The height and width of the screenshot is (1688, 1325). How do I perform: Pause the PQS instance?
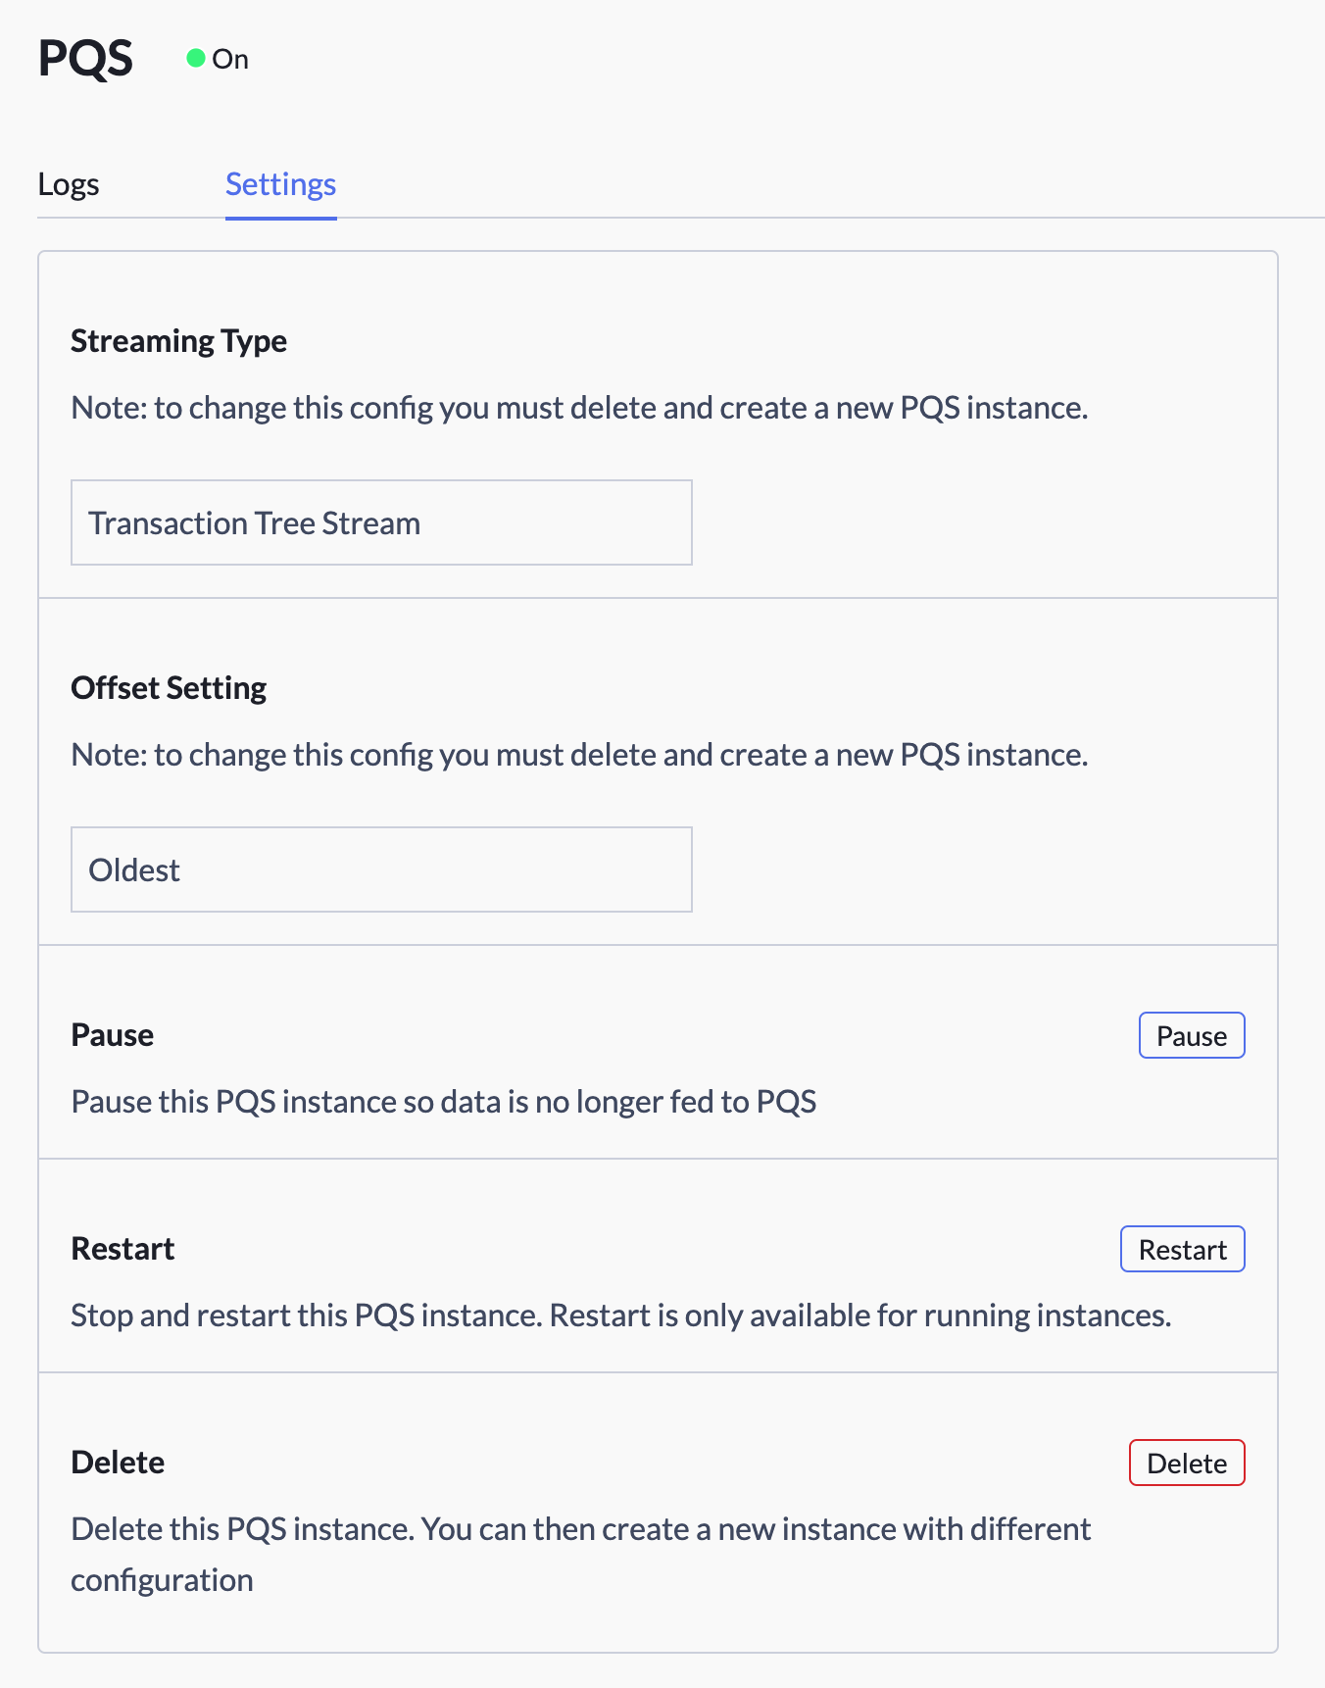click(1191, 1035)
